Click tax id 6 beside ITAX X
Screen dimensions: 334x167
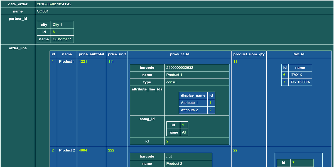285,75
